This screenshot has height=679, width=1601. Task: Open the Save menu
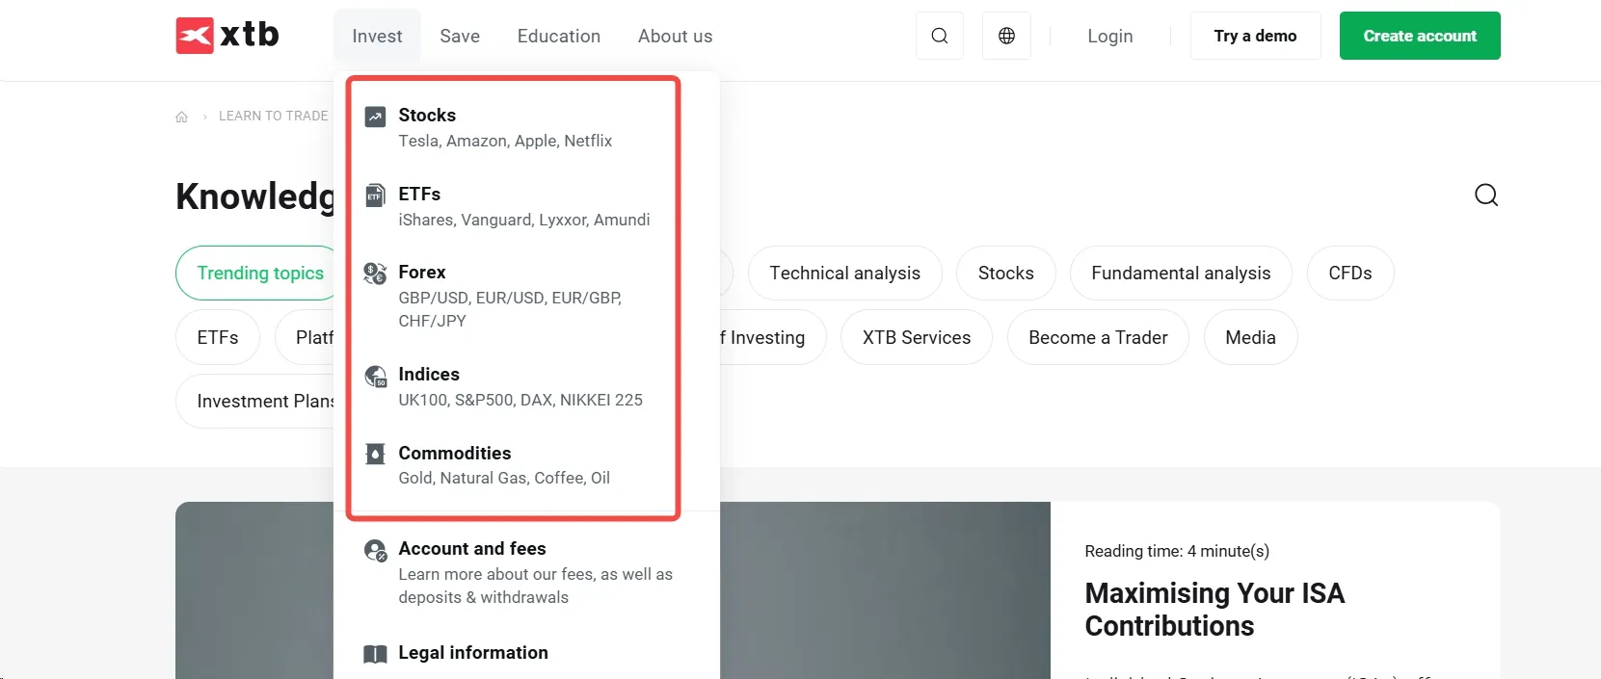[460, 36]
